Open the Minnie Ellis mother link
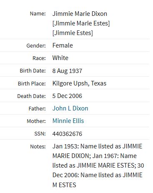 [x=68, y=121]
